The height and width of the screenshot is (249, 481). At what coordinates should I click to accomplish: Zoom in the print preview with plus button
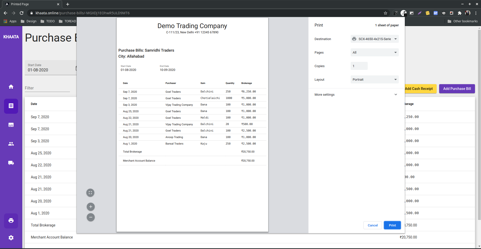coord(90,207)
